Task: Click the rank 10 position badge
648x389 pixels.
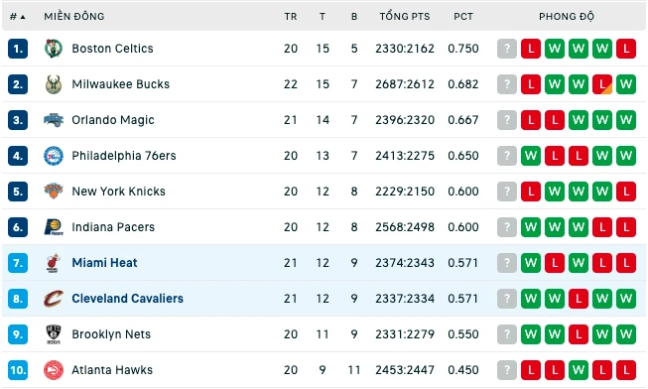Action: coord(18,370)
